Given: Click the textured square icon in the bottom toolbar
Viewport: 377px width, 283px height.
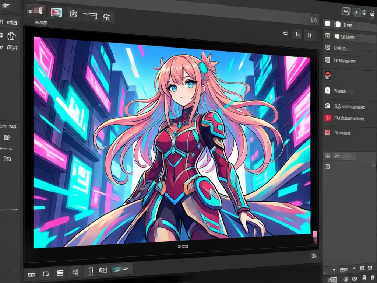Looking at the screenshot, I should coord(103,270).
